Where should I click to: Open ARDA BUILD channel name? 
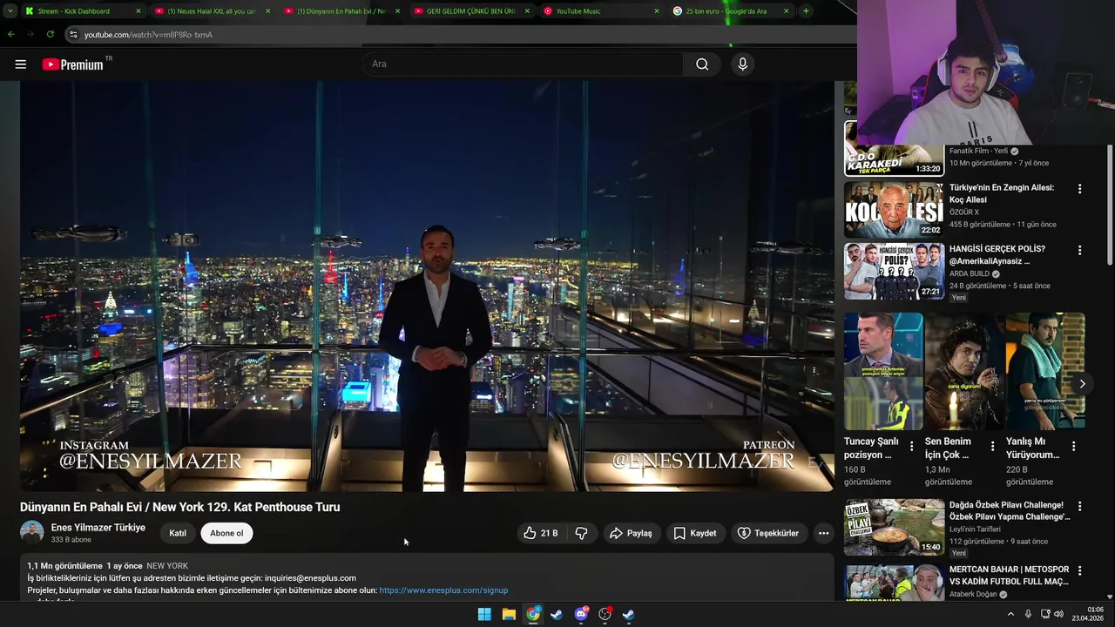tap(969, 273)
